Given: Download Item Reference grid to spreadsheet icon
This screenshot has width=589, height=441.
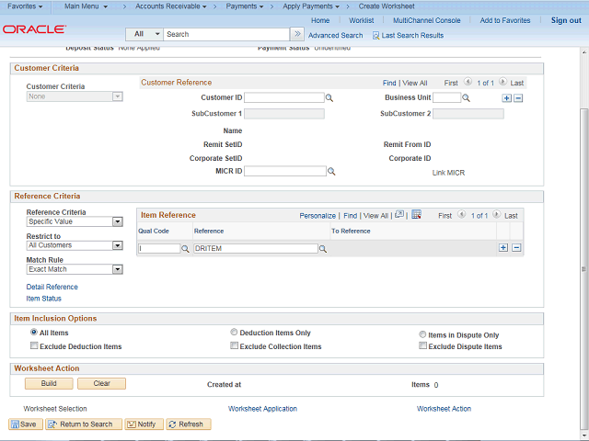Looking at the screenshot, I should (416, 215).
